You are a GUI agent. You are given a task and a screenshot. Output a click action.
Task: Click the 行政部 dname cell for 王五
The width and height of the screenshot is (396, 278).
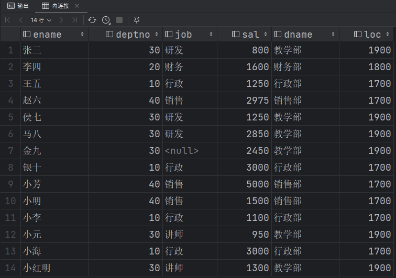coord(305,84)
